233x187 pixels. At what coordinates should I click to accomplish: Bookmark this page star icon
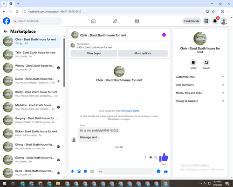point(213,12)
